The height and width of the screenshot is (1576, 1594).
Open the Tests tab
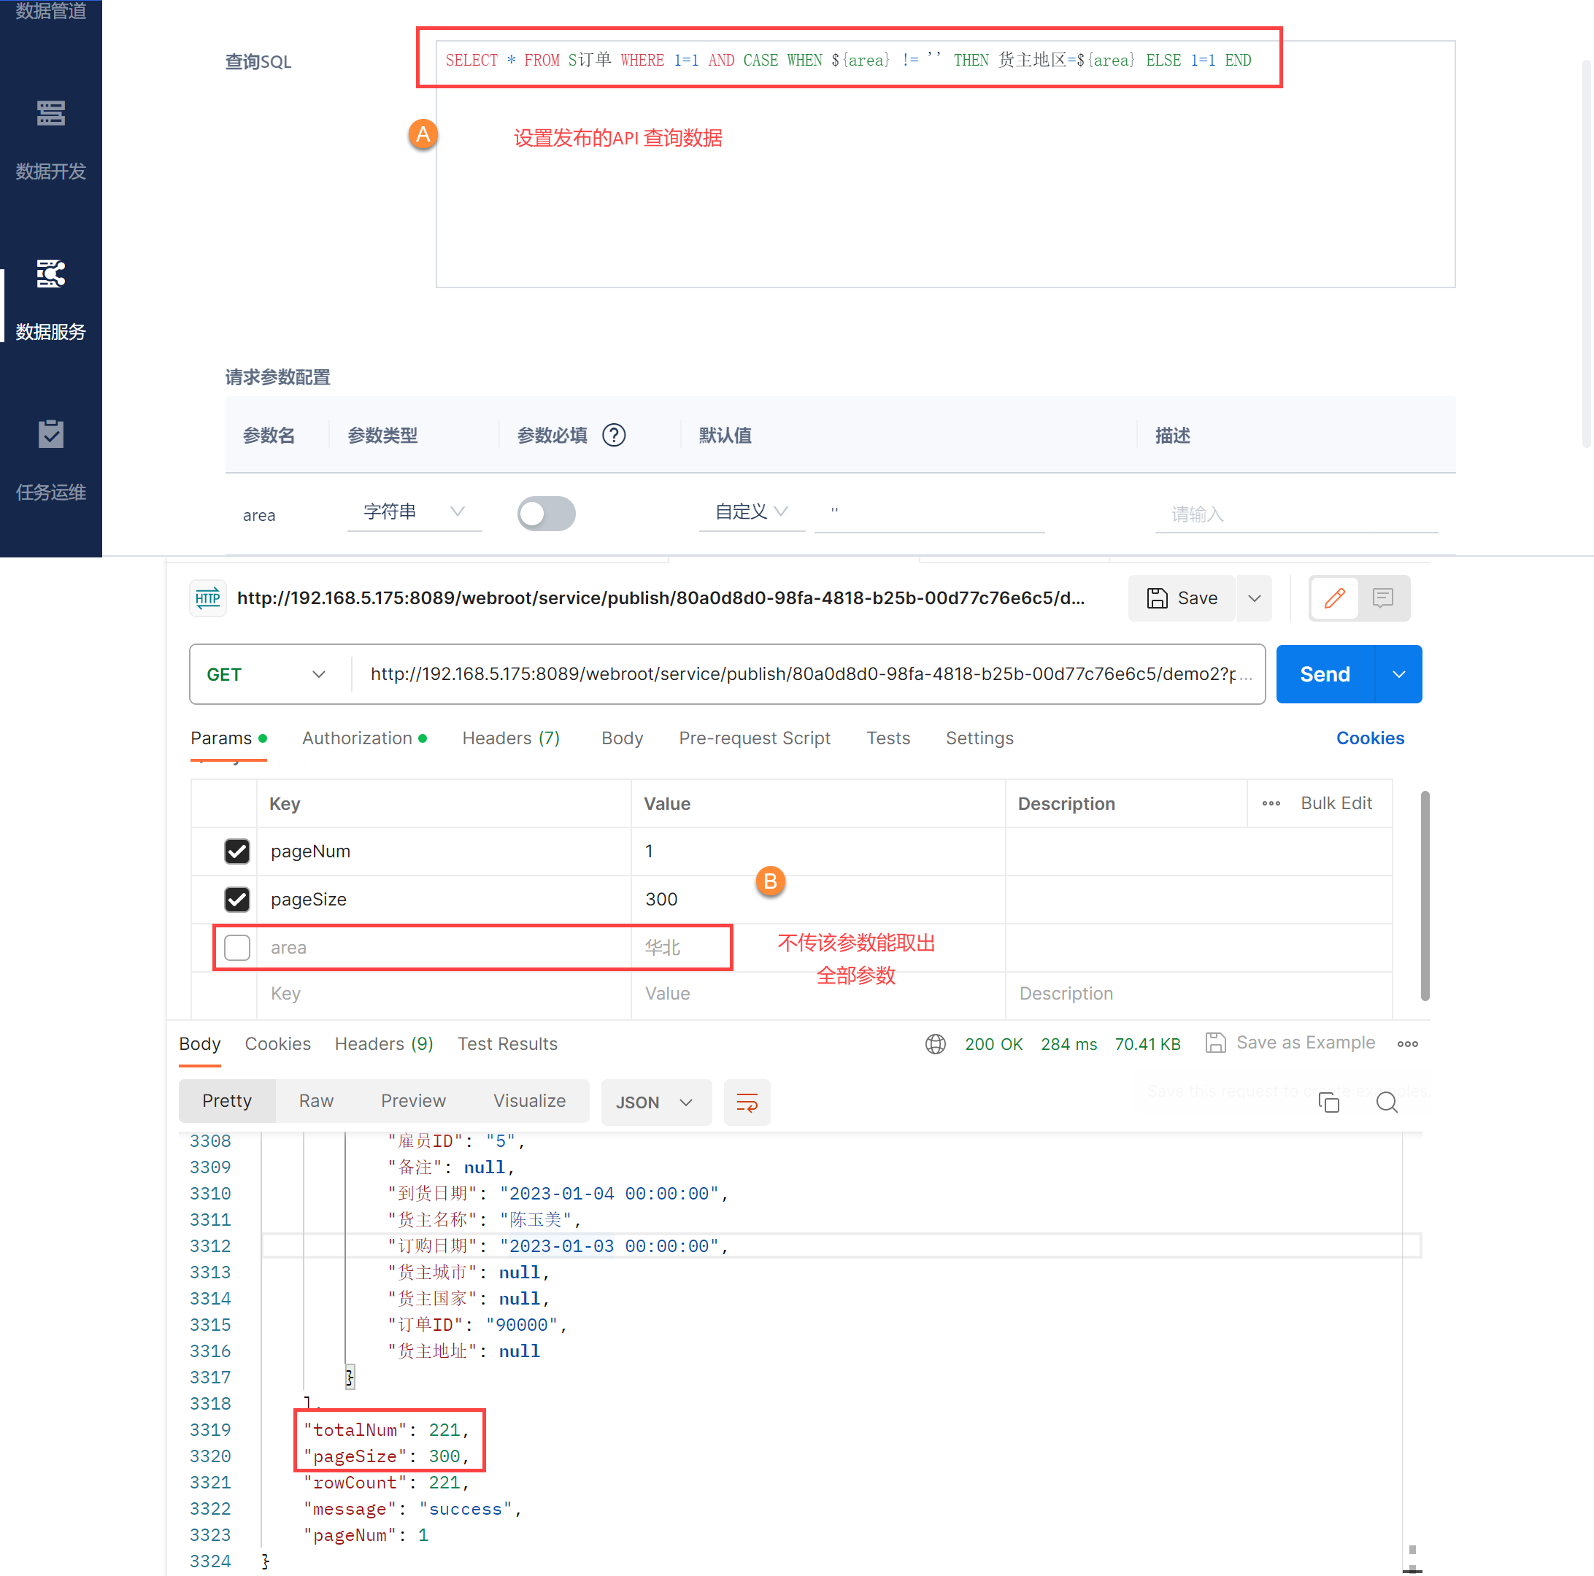888,738
